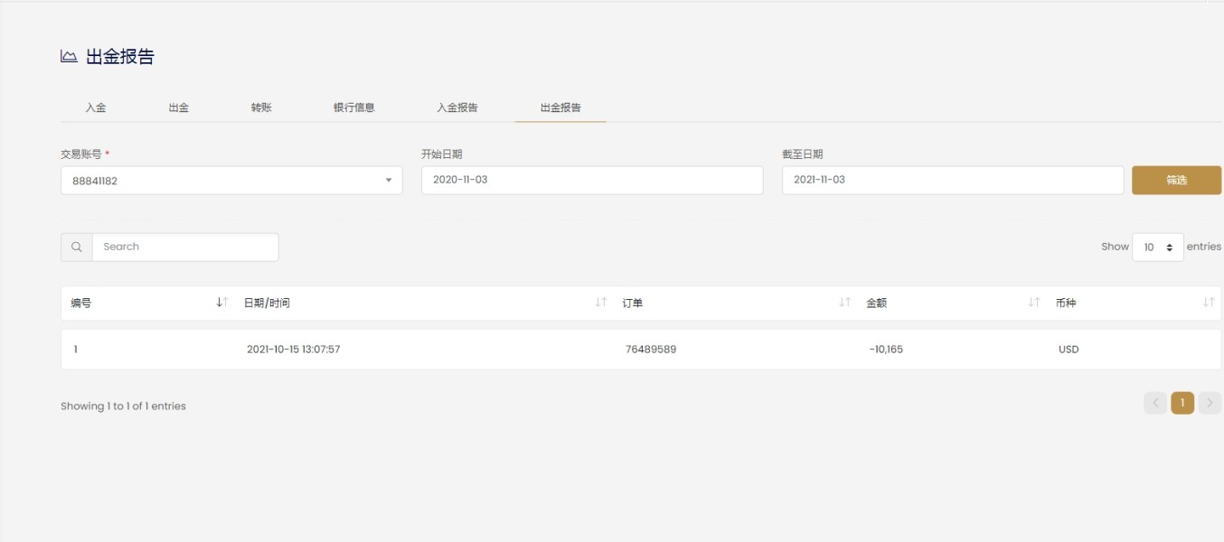Go to next page arrow
This screenshot has height=542, width=1224.
[1210, 403]
